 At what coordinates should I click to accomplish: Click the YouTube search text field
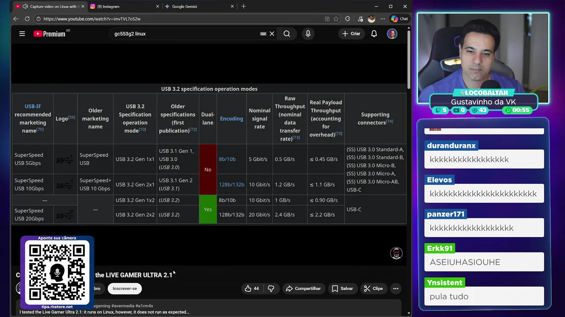(x=185, y=33)
